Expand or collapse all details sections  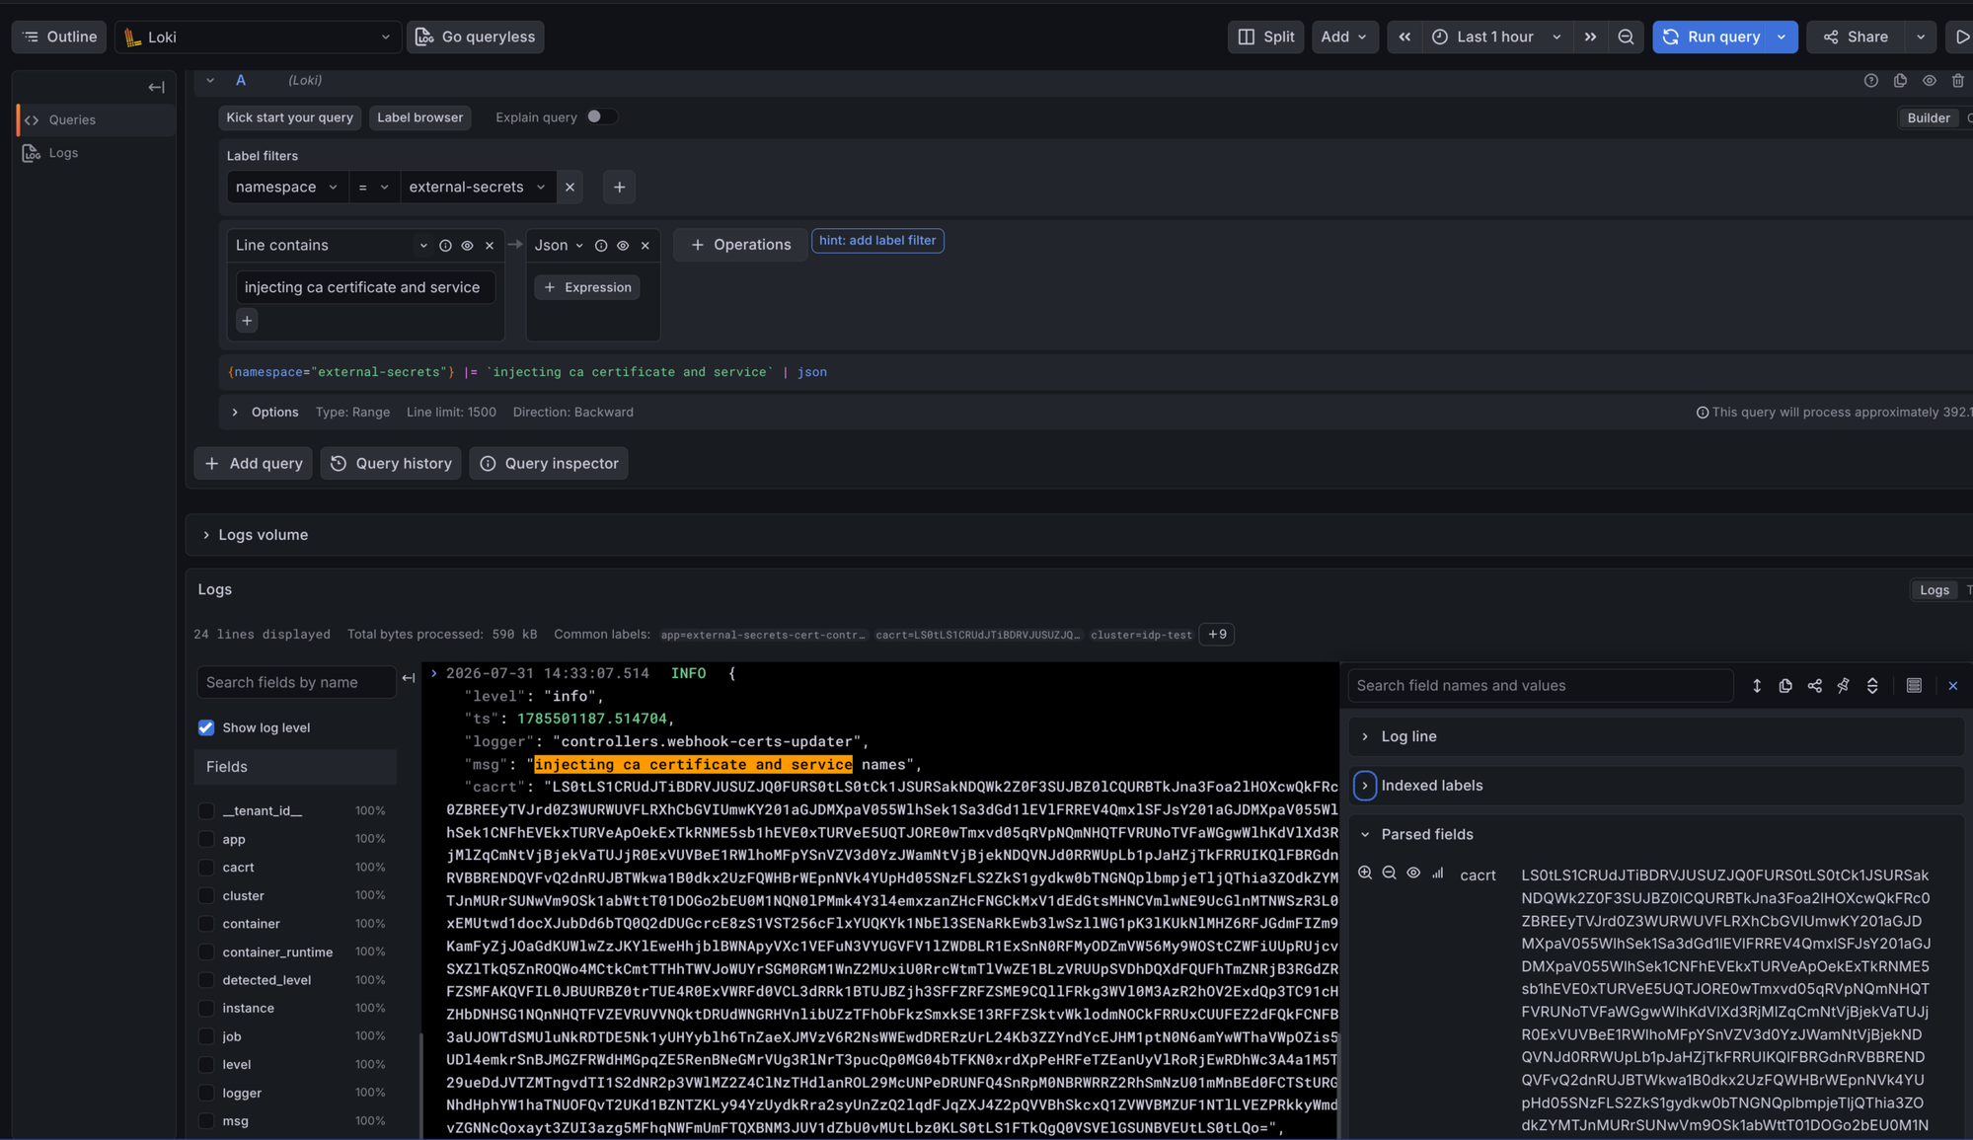[x=1872, y=686]
